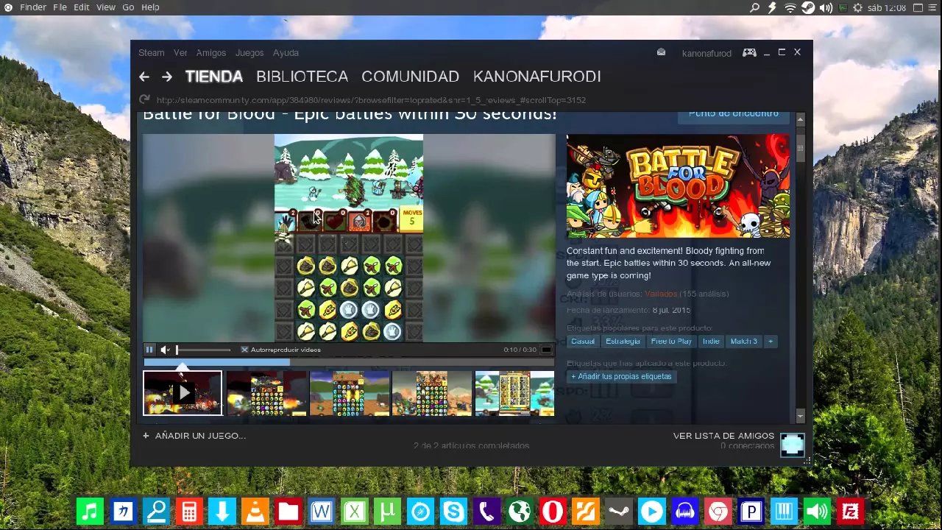The width and height of the screenshot is (942, 530).
Task: Launch Opera browser from the dock
Action: 553,512
